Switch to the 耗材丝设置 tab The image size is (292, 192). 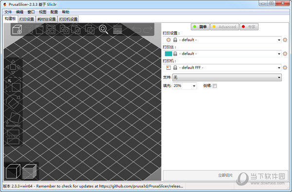click(47, 19)
